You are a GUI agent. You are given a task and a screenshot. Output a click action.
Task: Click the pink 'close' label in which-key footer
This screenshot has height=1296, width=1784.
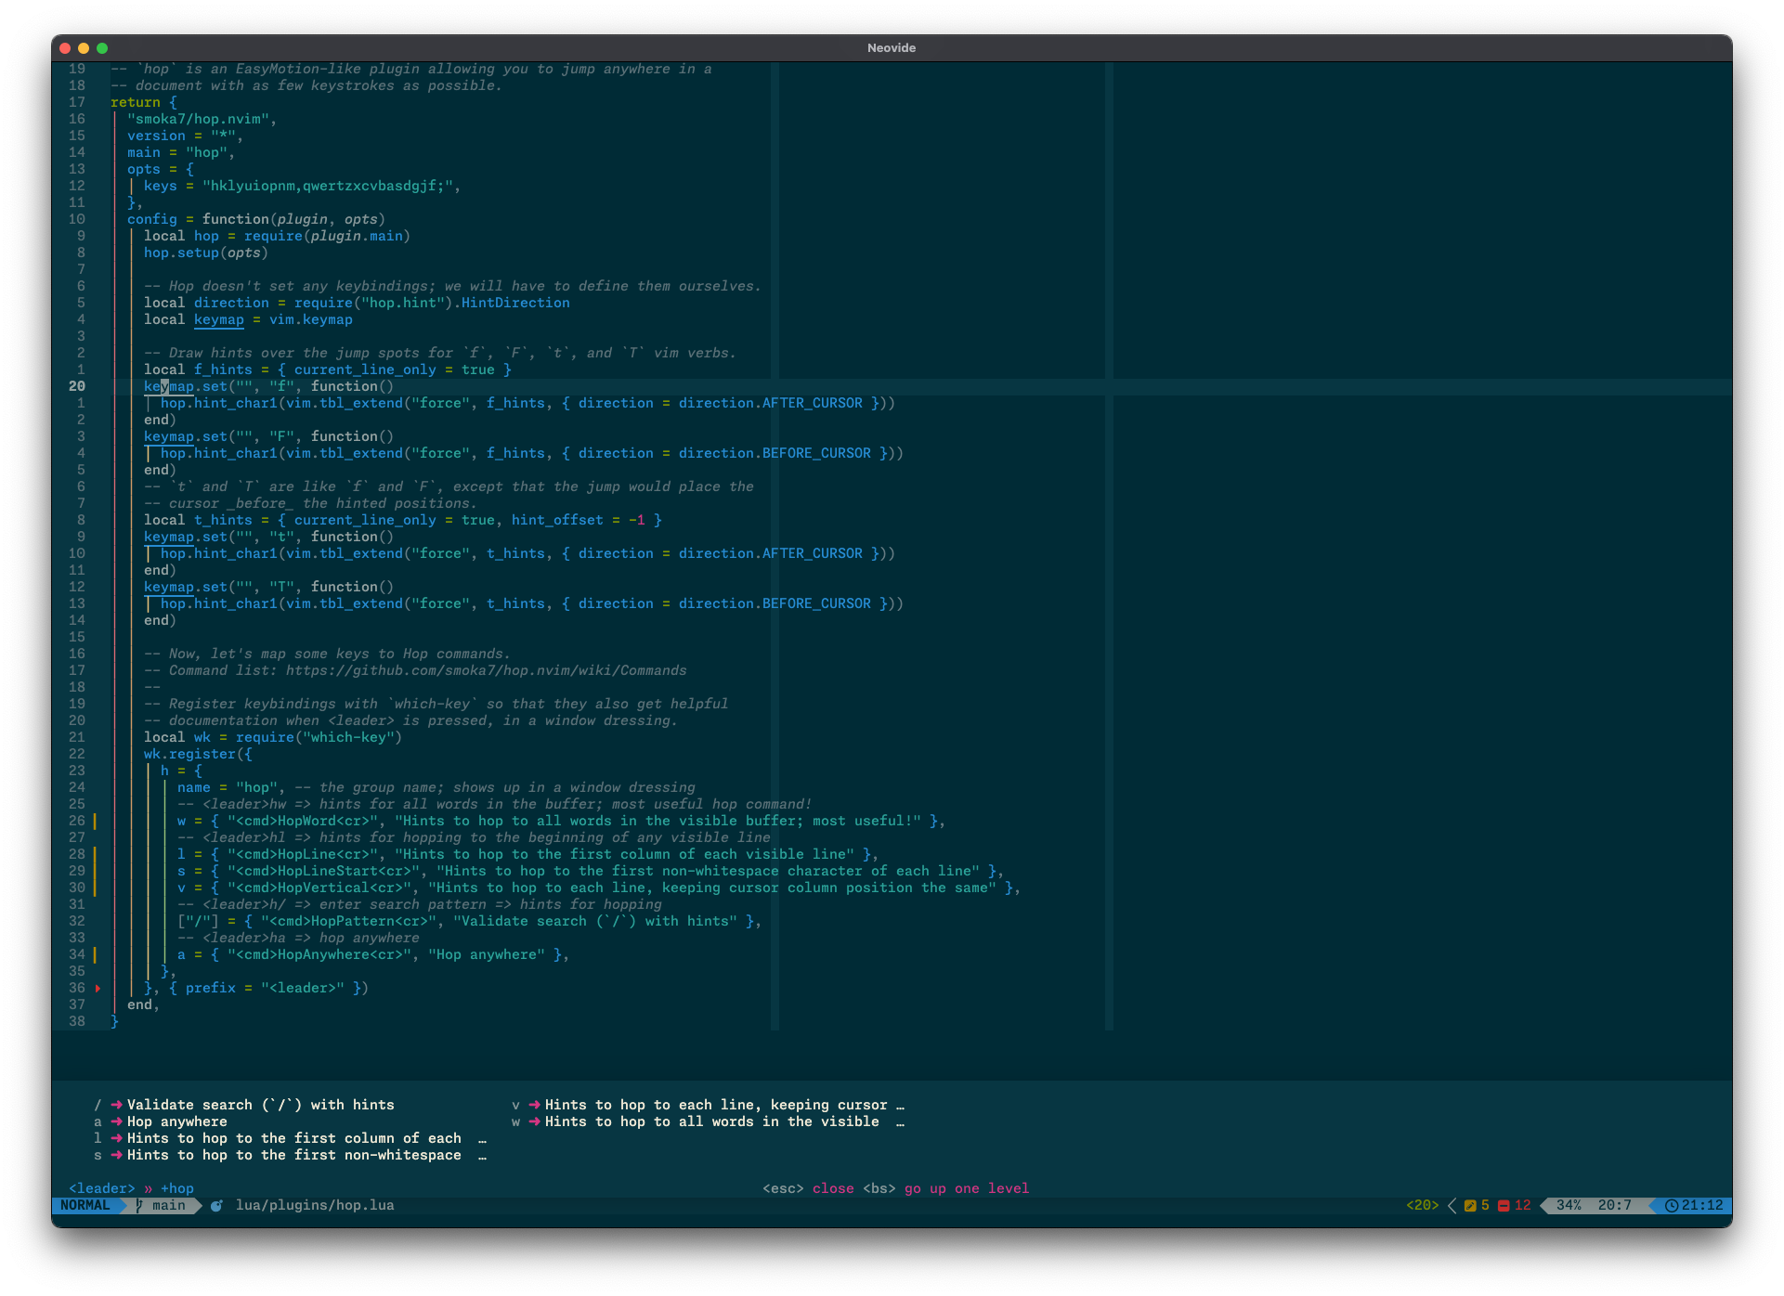click(833, 1188)
